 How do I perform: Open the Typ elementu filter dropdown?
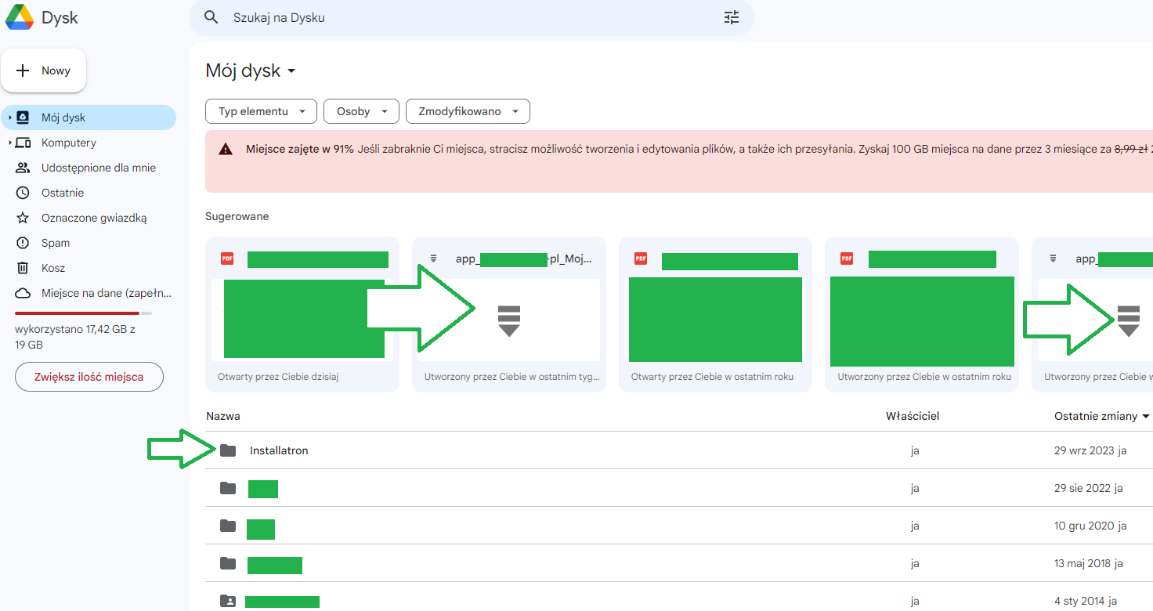pos(261,111)
